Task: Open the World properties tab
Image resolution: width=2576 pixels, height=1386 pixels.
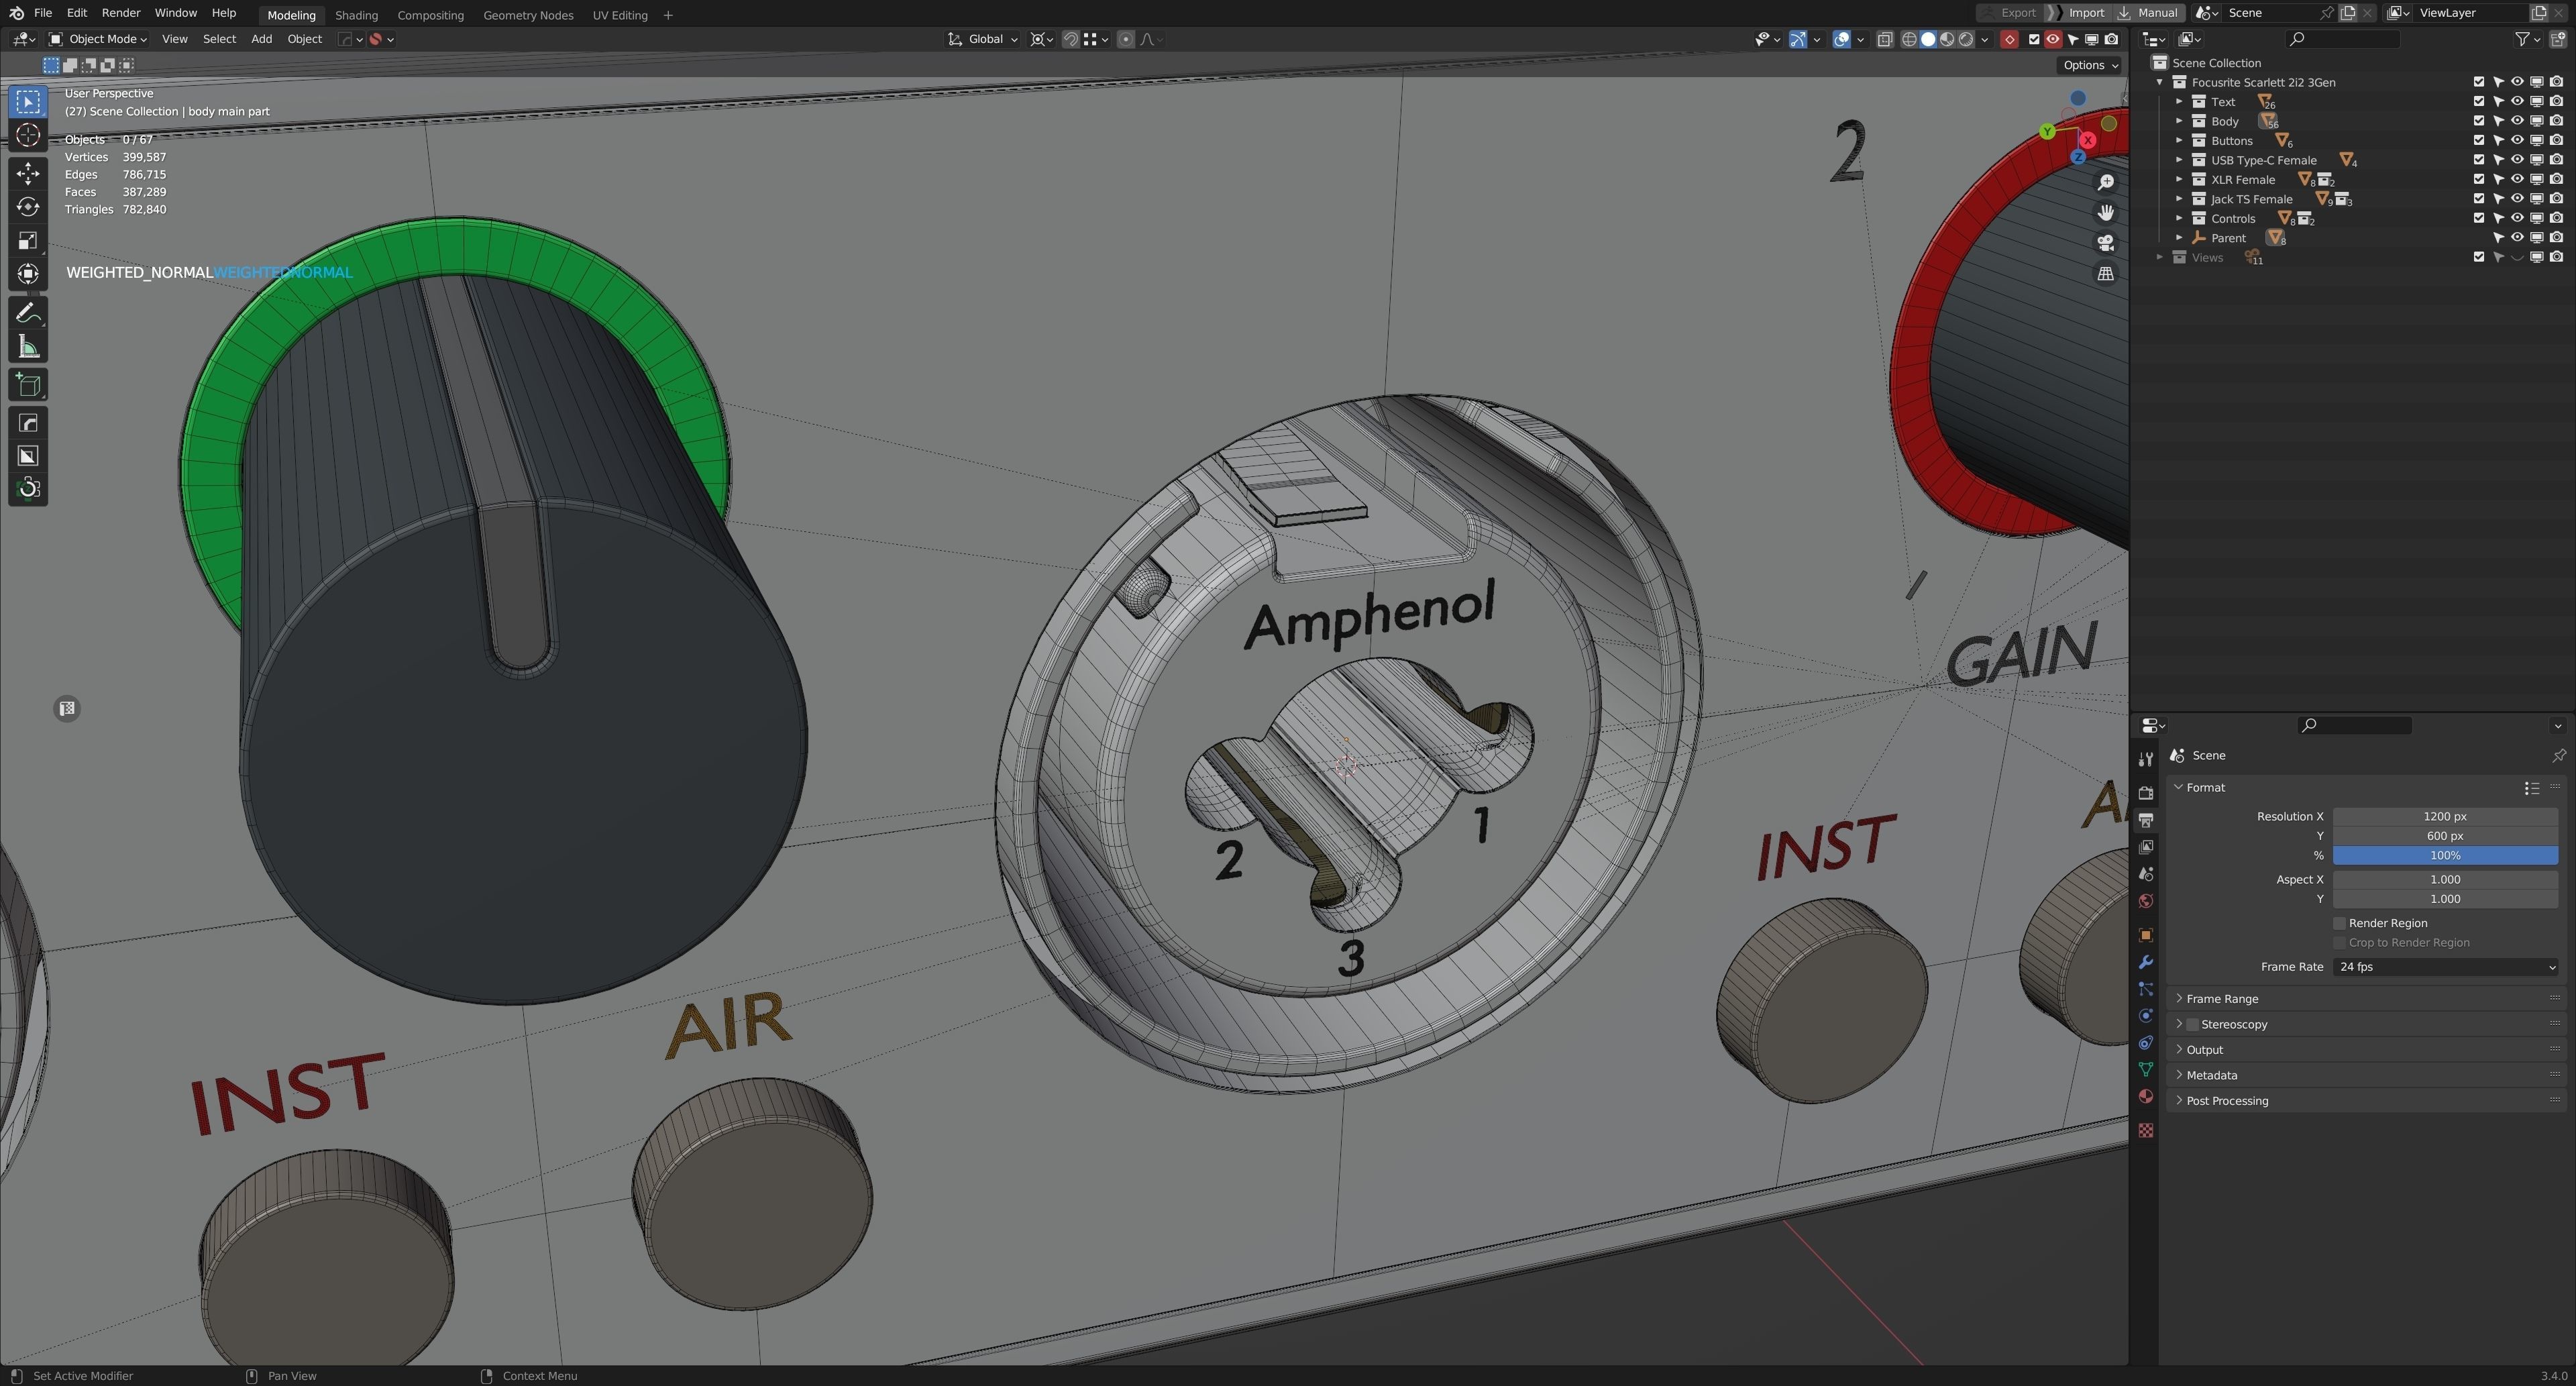Action: pyautogui.click(x=2145, y=901)
